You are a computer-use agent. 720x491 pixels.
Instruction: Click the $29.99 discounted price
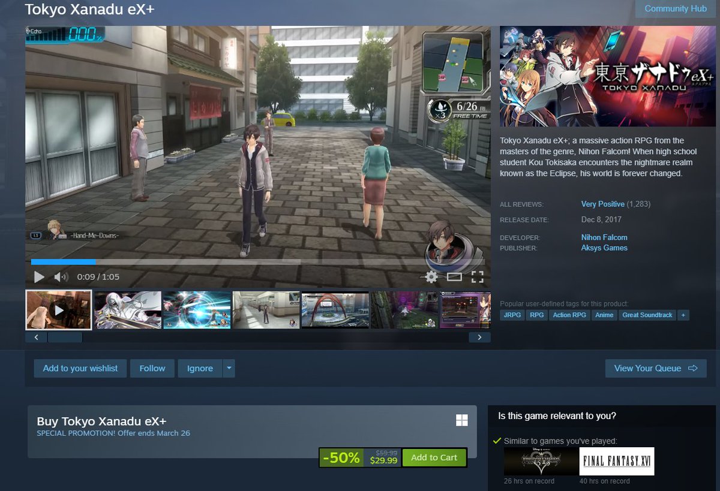[383, 461]
